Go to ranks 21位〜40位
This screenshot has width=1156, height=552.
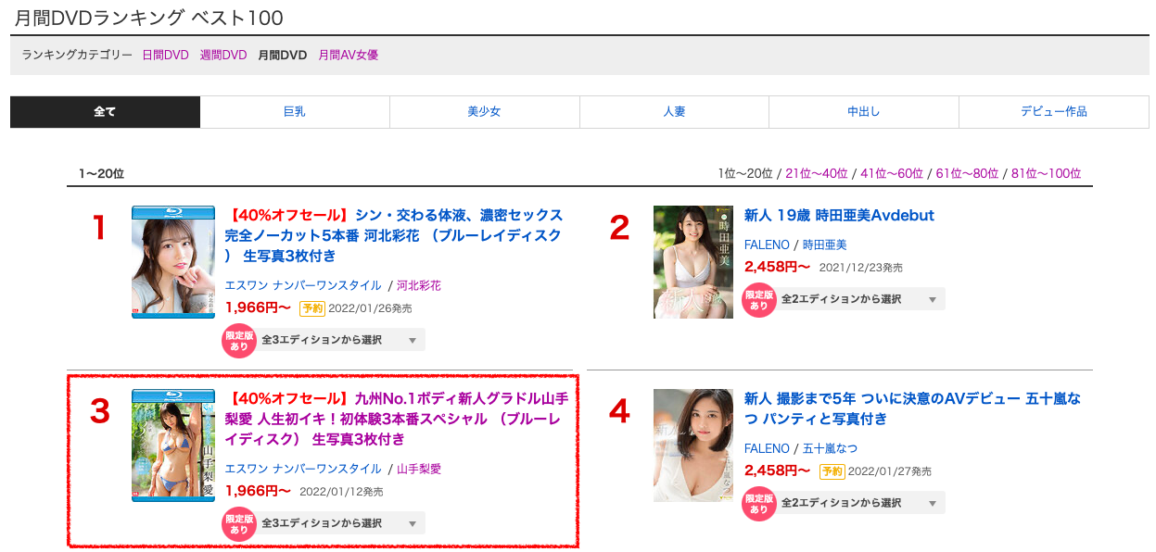coord(817,174)
